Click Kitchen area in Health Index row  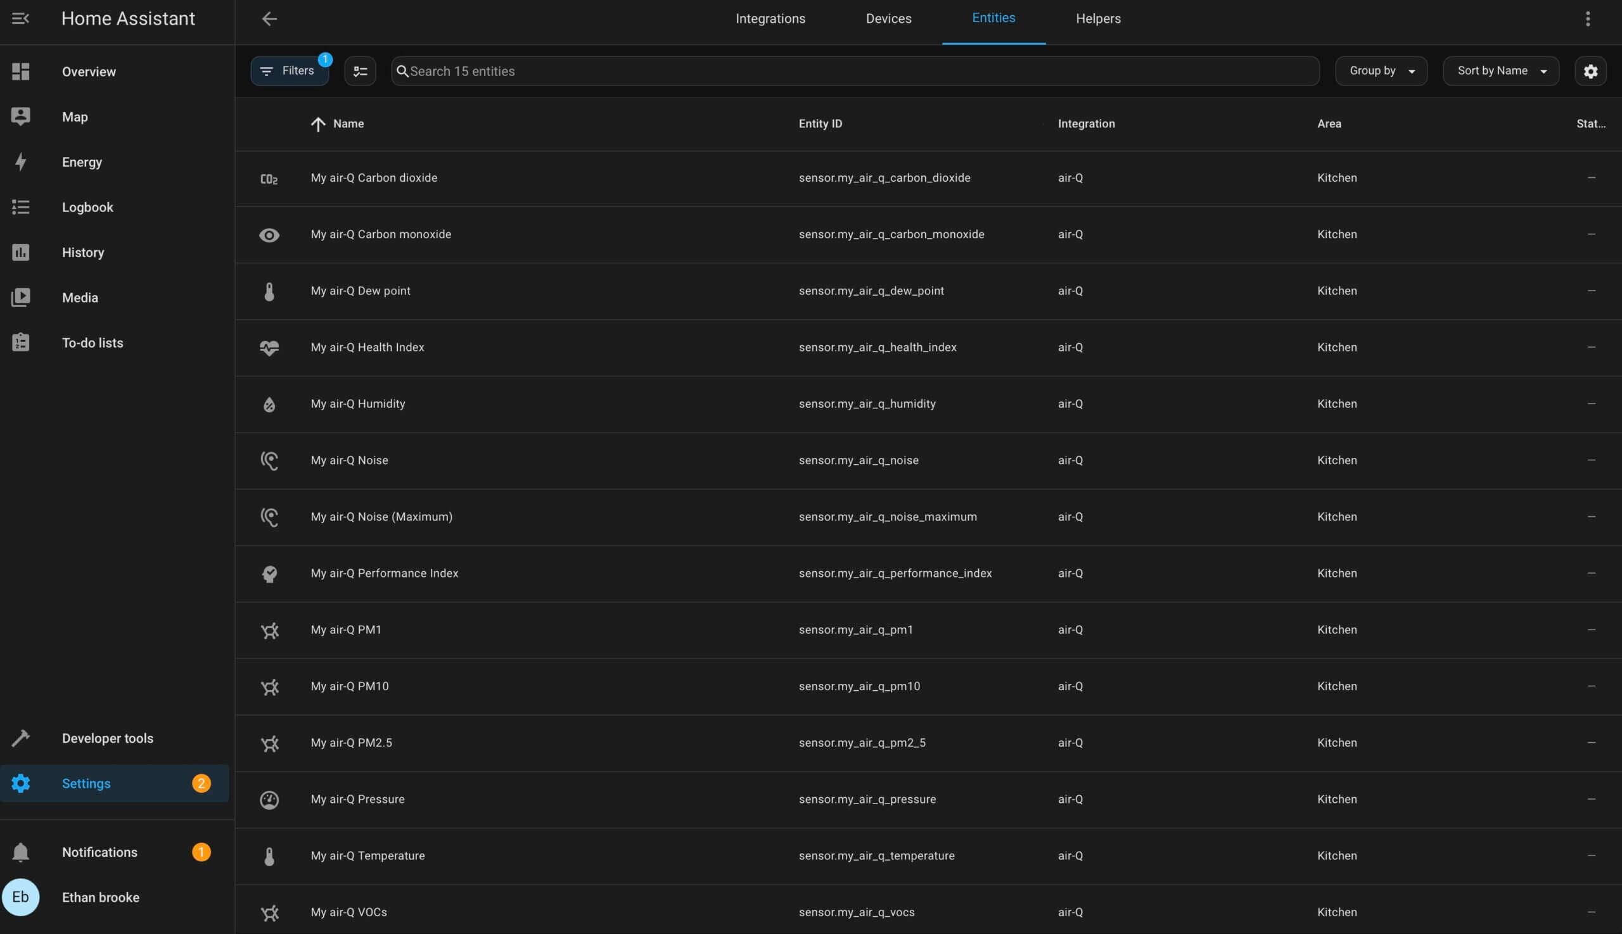pyautogui.click(x=1337, y=347)
